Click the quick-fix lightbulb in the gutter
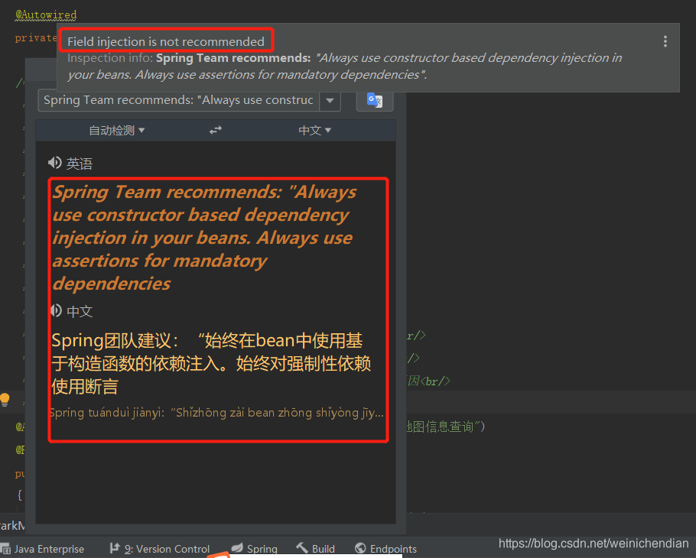 coord(5,399)
